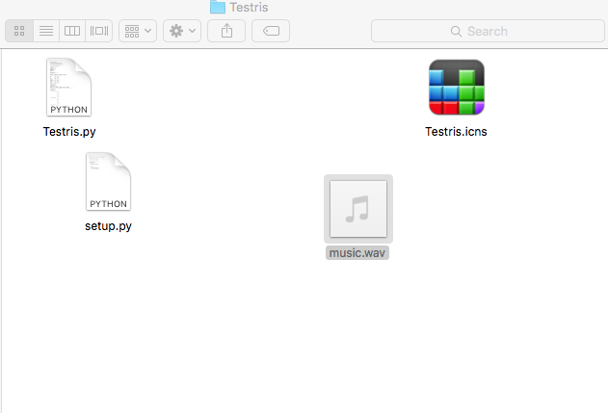Select the music.wav audio icon
The image size is (608, 413).
point(358,209)
